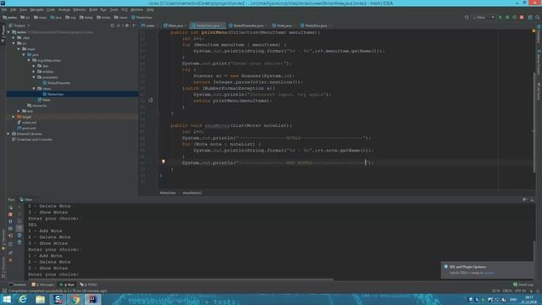The width and height of the screenshot is (542, 305).
Task: Click the Project panel settings gear icon
Action: tap(127, 25)
